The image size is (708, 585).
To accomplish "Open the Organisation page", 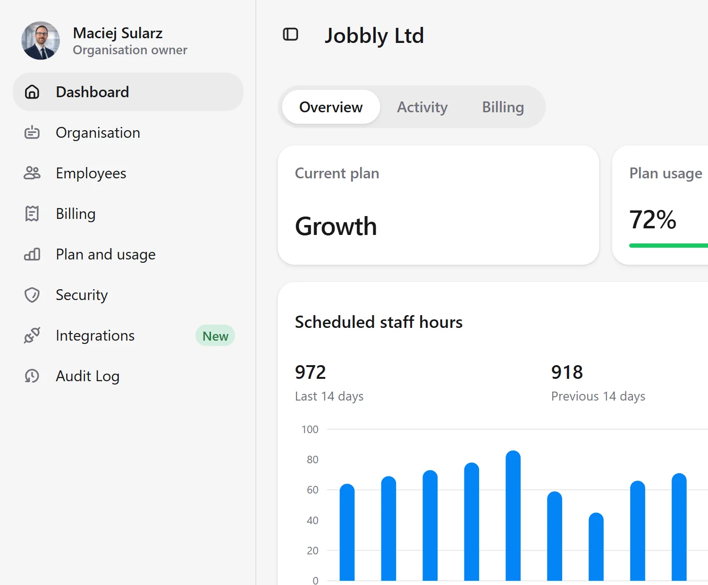I will coord(128,133).
